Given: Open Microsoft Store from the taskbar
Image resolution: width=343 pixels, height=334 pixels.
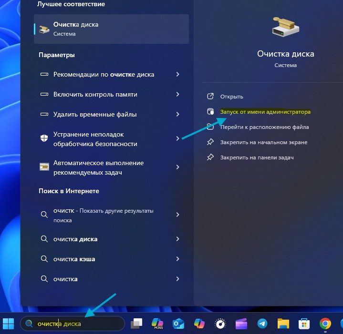Looking at the screenshot, I should 304,324.
